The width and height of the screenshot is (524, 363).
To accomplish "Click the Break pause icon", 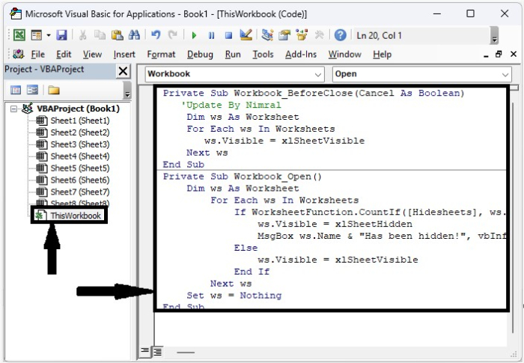I will click(x=211, y=35).
